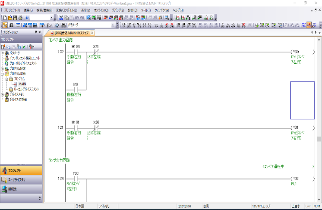Click the New project icon
Image resolution: width=322 pixels, height=210 pixels.
[x=4, y=18]
